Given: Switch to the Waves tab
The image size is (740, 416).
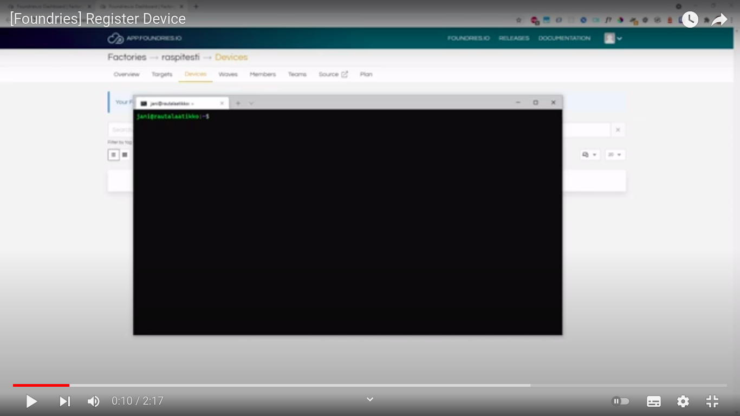Looking at the screenshot, I should click(228, 74).
